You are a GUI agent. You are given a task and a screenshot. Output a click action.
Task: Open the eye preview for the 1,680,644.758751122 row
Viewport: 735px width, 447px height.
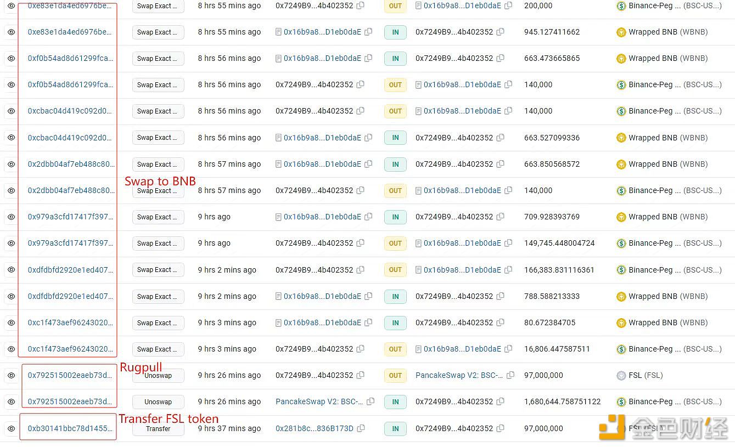11,402
